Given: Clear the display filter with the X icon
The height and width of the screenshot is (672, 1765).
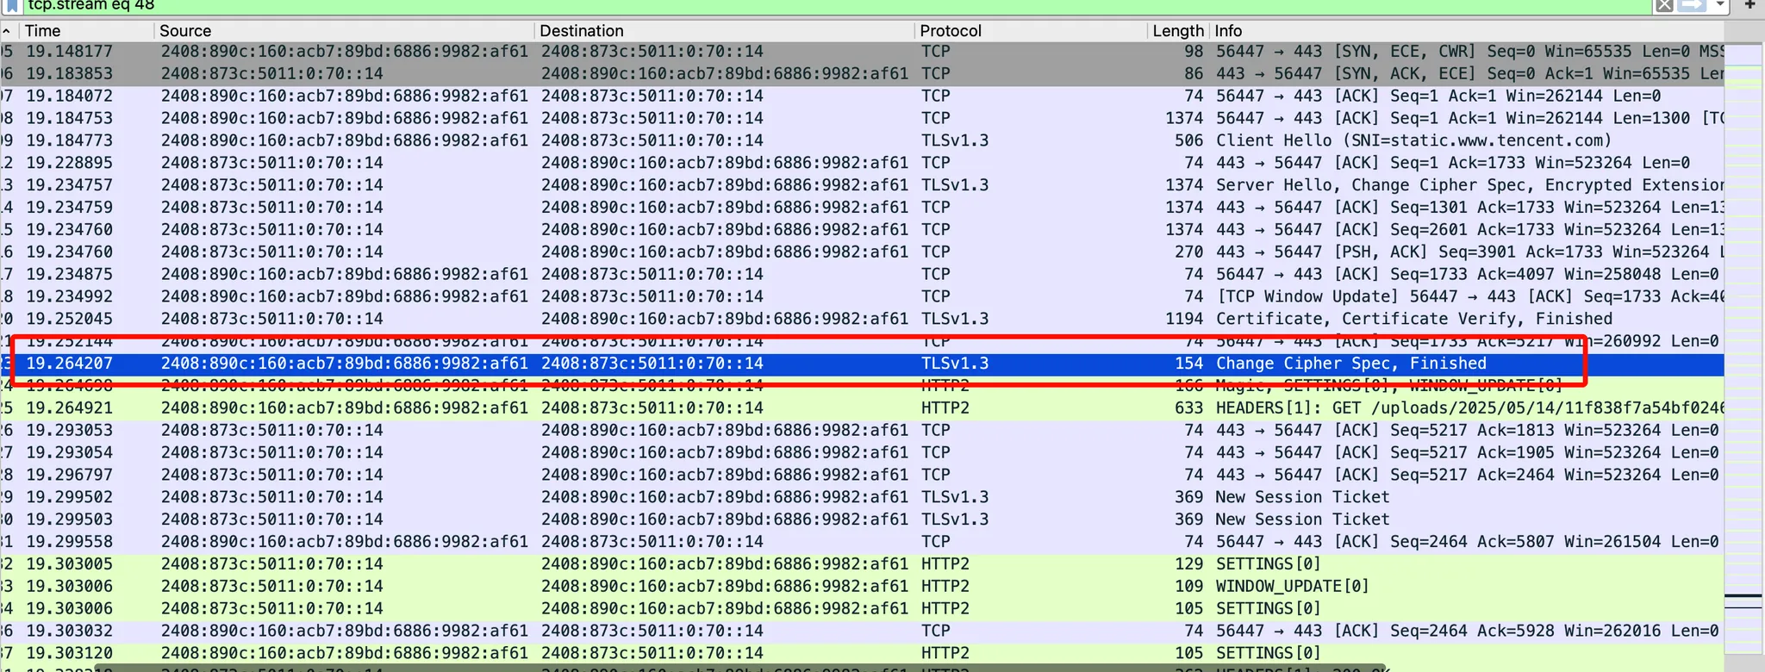Looking at the screenshot, I should click(1664, 5).
